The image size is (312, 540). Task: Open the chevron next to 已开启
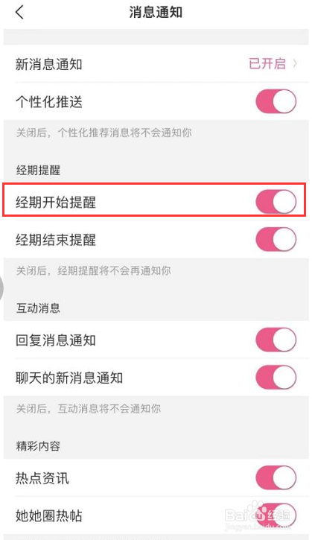point(294,63)
